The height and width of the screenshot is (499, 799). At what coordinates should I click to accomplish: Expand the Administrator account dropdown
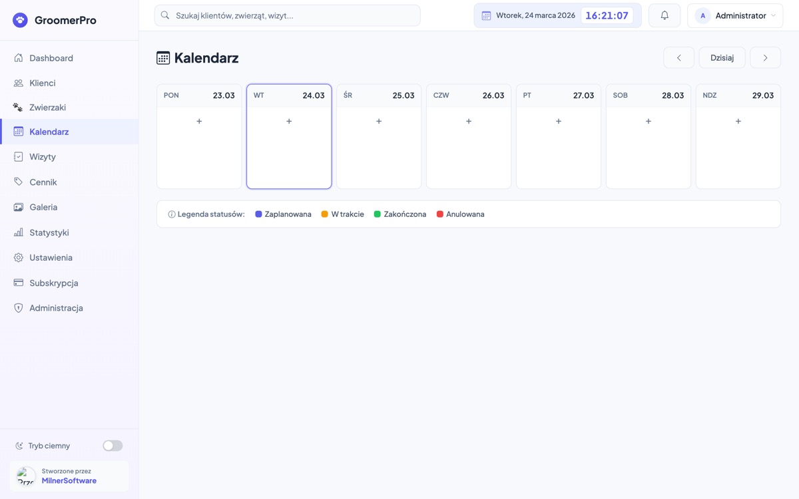734,15
